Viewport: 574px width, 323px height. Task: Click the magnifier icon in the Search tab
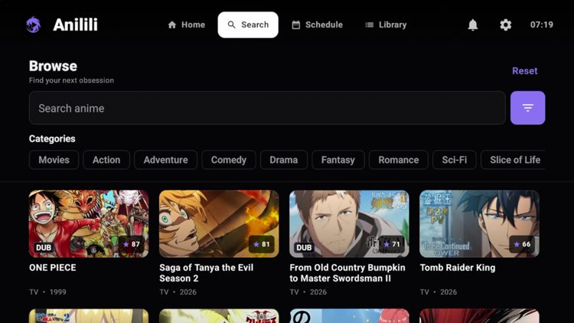click(x=231, y=24)
